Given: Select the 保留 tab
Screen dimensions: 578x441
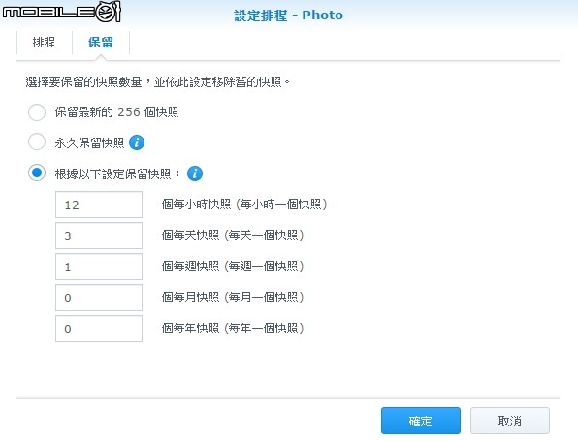Looking at the screenshot, I should [x=101, y=43].
